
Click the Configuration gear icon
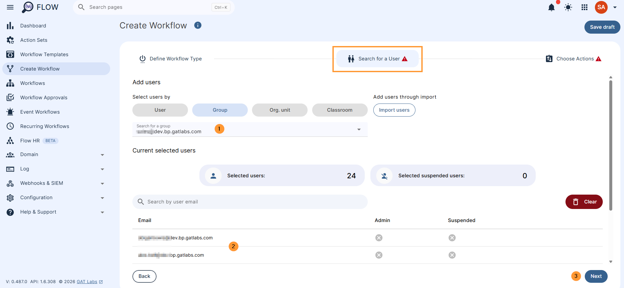[x=10, y=198]
